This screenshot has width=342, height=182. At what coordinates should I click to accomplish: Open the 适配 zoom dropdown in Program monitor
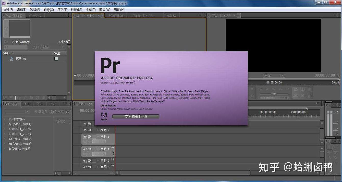point(274,76)
